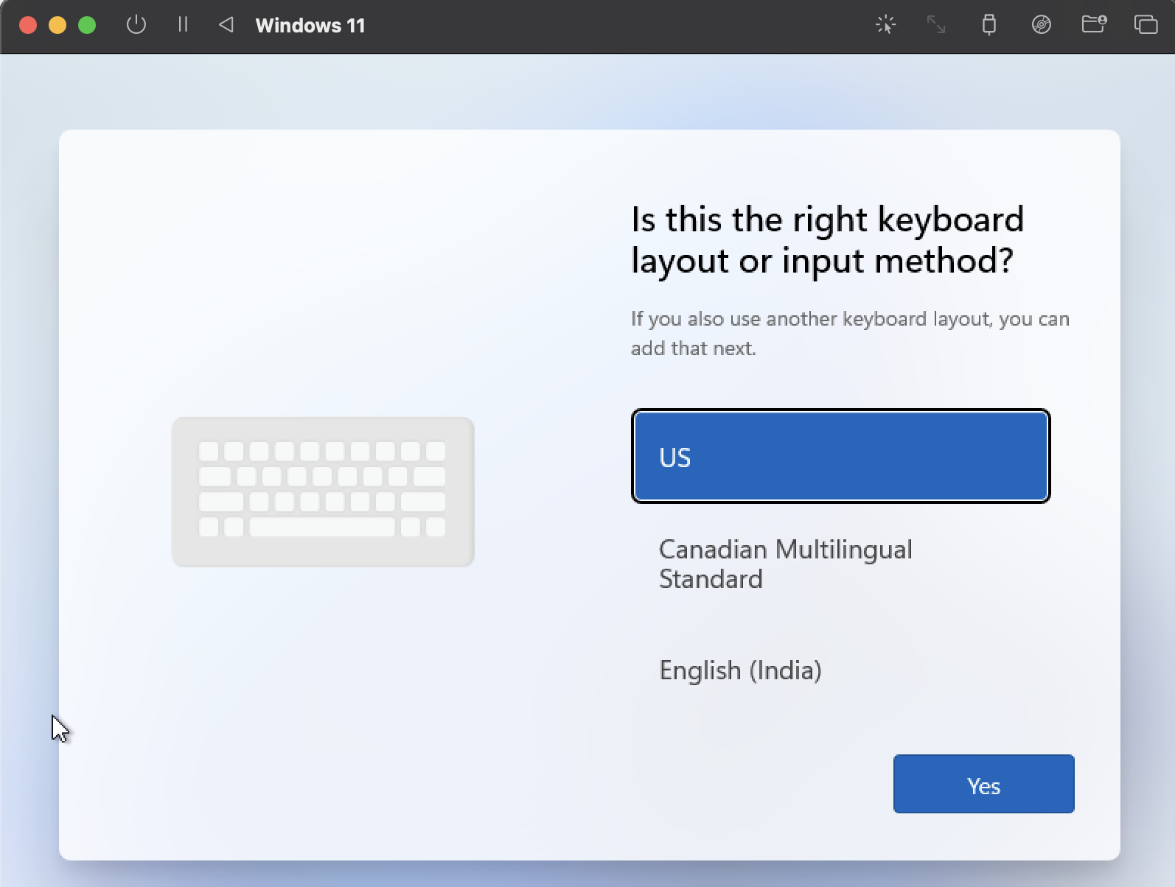Select the US keyboard layout
The width and height of the screenshot is (1175, 887).
[840, 456]
